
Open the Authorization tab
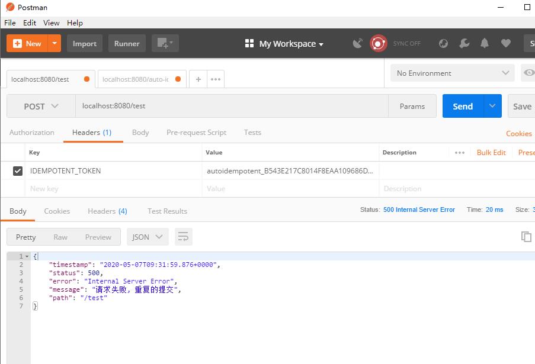(x=32, y=133)
